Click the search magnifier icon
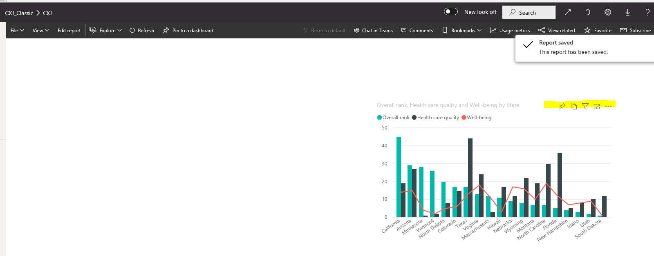Image resolution: width=654 pixels, height=256 pixels. (x=512, y=12)
